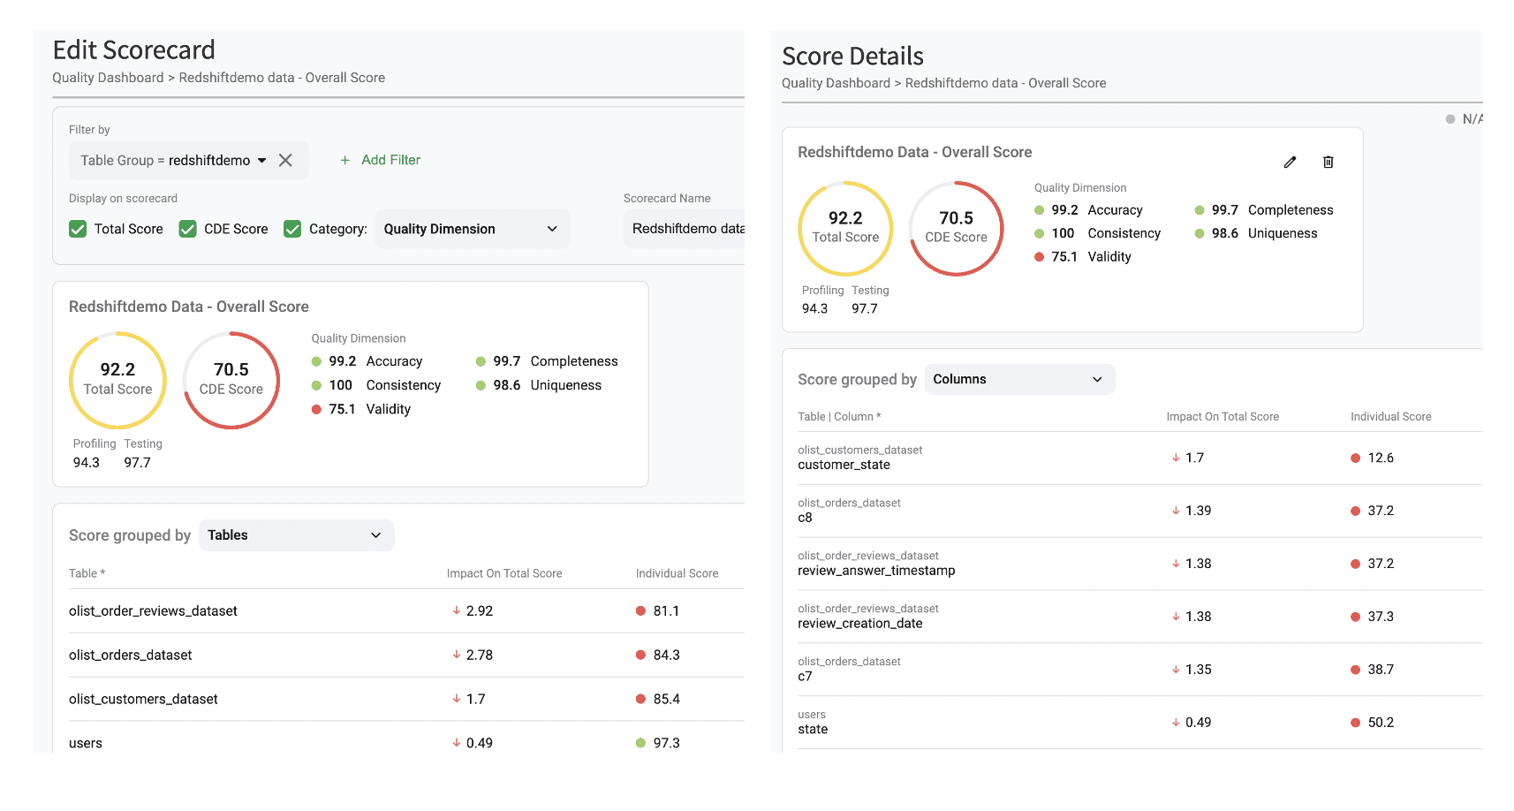Toggle the CDE Score checkbox
Viewport: 1514px width, 811px height.
tap(187, 229)
